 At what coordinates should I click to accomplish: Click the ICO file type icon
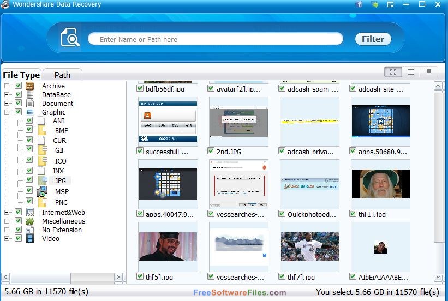[43, 161]
